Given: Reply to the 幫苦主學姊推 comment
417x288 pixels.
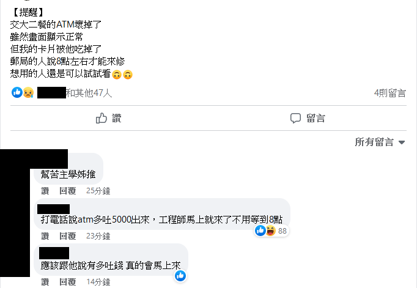Looking at the screenshot, I should click(67, 191).
